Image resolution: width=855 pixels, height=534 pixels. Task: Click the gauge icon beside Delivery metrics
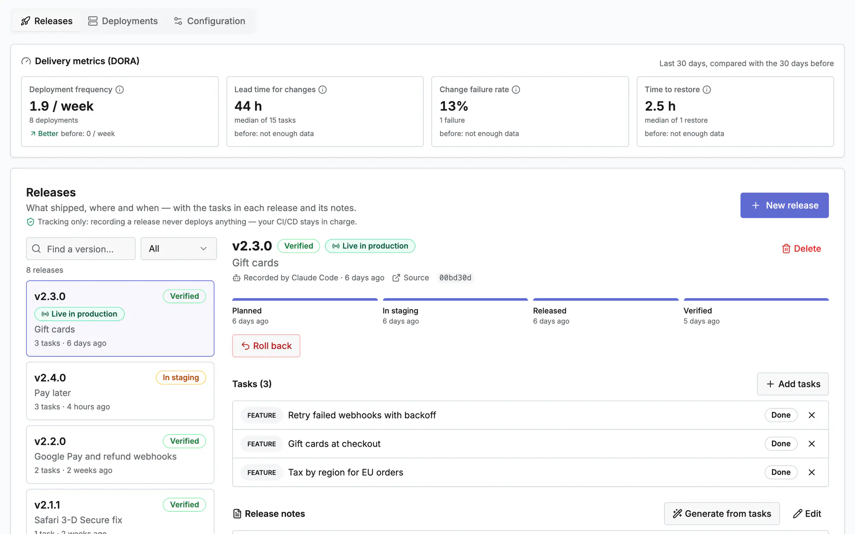point(26,61)
